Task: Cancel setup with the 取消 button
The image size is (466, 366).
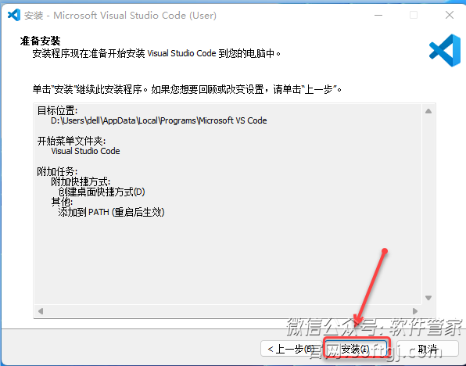Action: click(428, 349)
